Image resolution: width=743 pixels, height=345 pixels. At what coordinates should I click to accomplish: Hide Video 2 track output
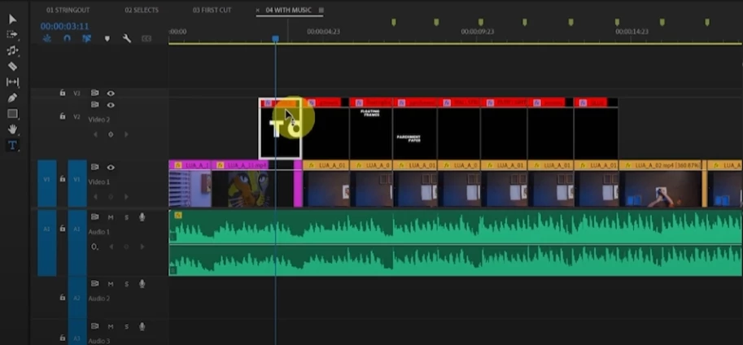(x=111, y=105)
